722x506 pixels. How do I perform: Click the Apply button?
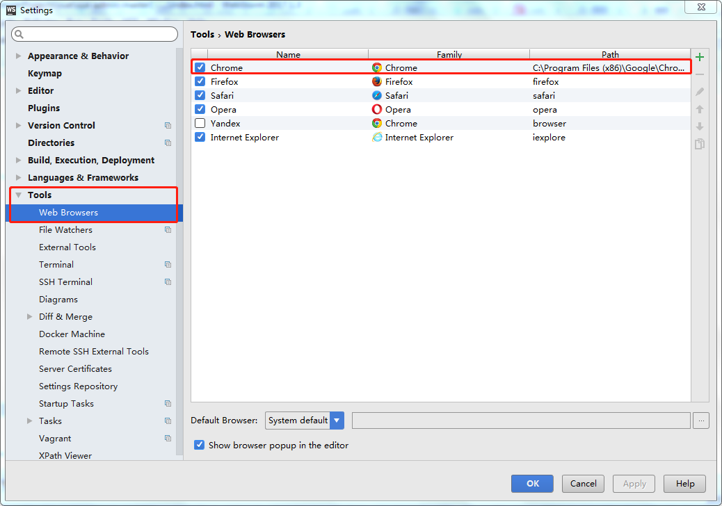[x=634, y=484]
